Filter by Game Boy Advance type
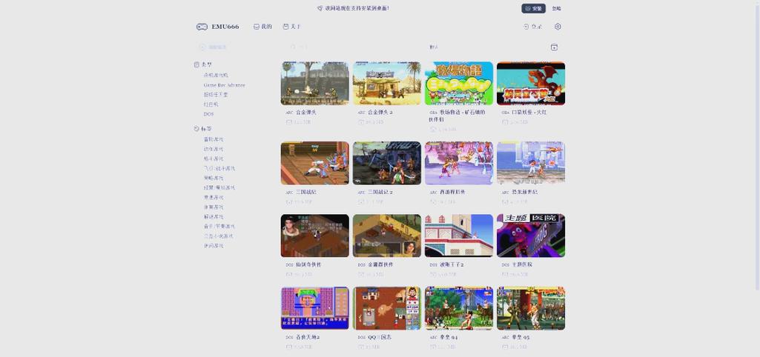 (x=224, y=85)
